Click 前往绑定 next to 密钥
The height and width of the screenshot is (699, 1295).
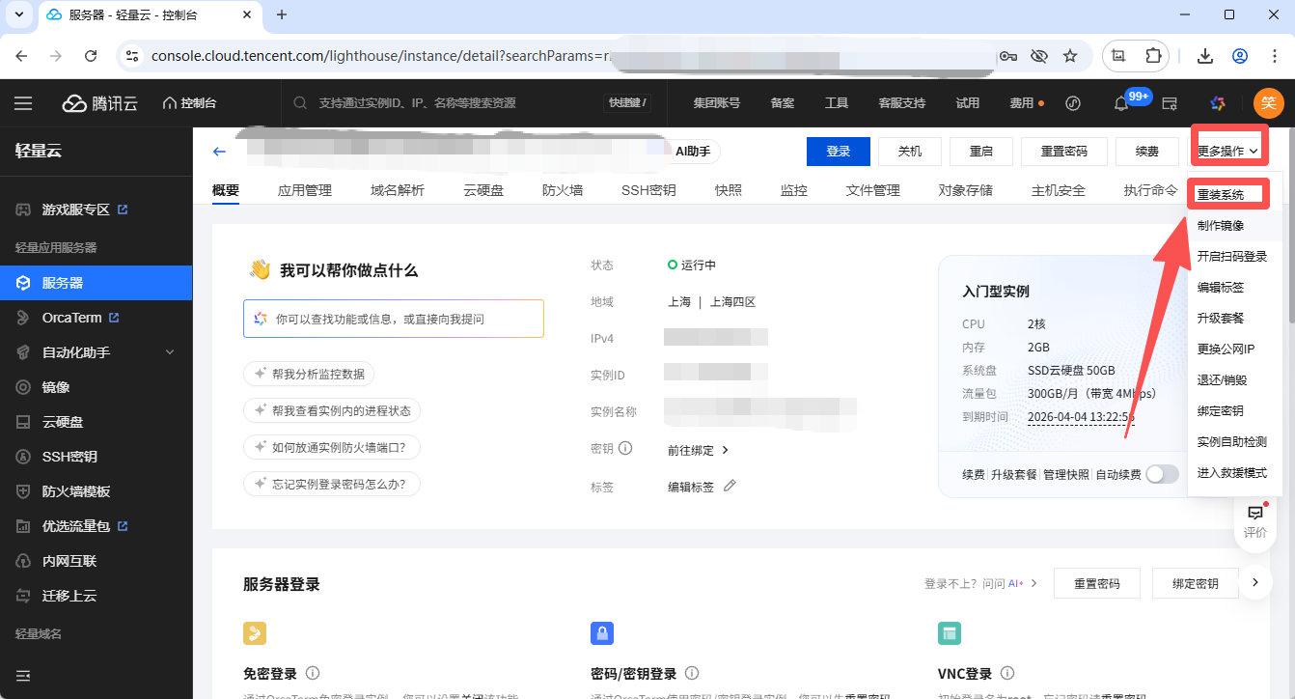[699, 450]
